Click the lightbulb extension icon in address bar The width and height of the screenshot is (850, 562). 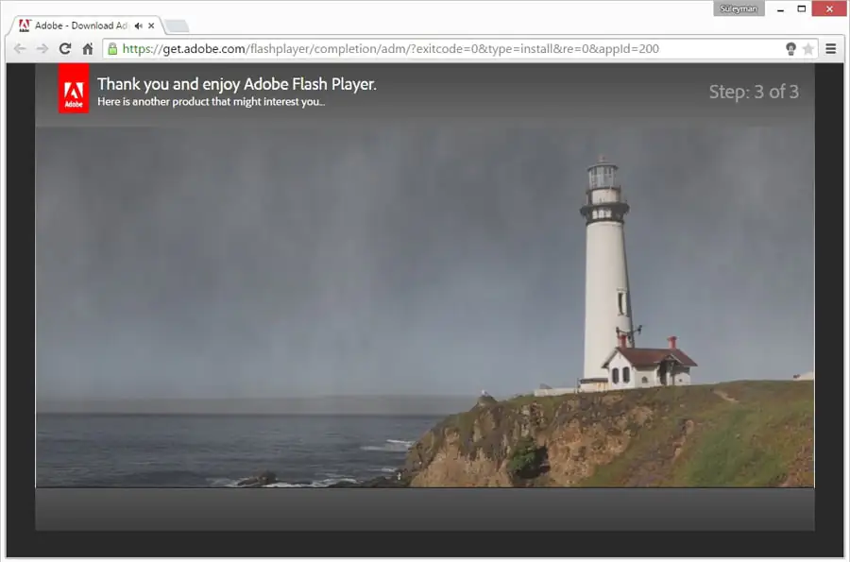tap(790, 48)
